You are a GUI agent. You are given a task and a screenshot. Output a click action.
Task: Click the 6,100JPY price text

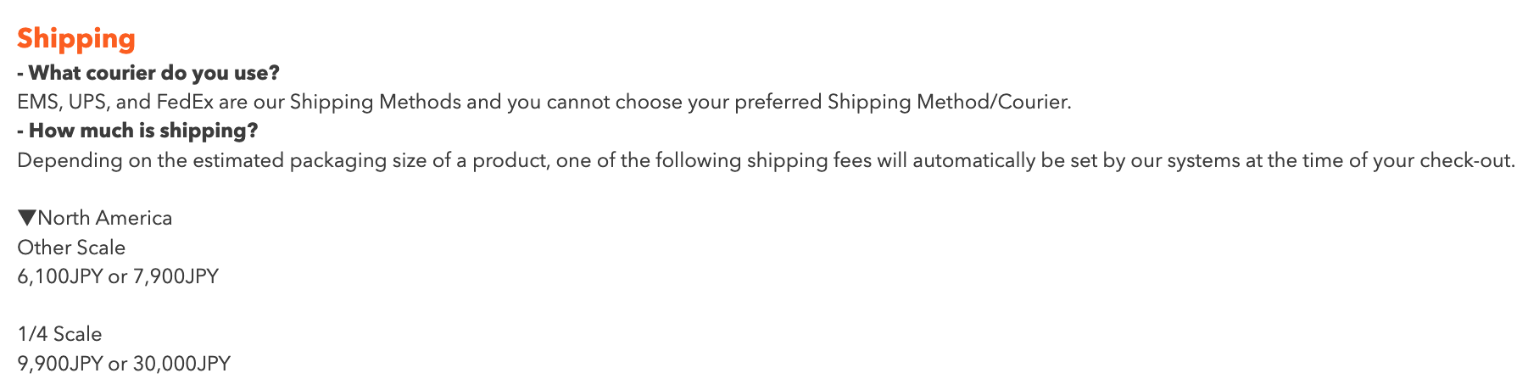[60, 276]
